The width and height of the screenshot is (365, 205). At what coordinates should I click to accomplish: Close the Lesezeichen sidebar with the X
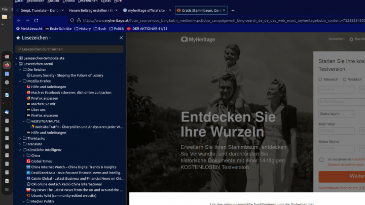tap(121, 38)
